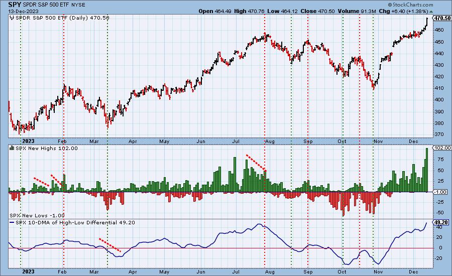Click the Aug label under the SPY price panel

tap(270, 142)
